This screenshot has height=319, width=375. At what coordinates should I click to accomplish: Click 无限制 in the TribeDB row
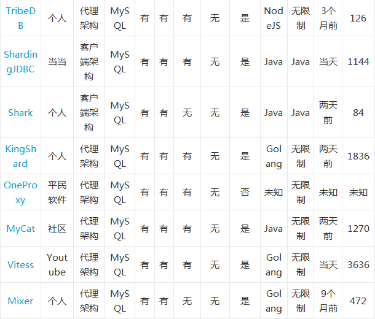(301, 18)
